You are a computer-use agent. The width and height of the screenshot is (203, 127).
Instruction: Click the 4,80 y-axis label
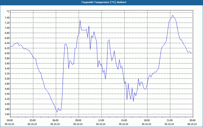point(7,84)
